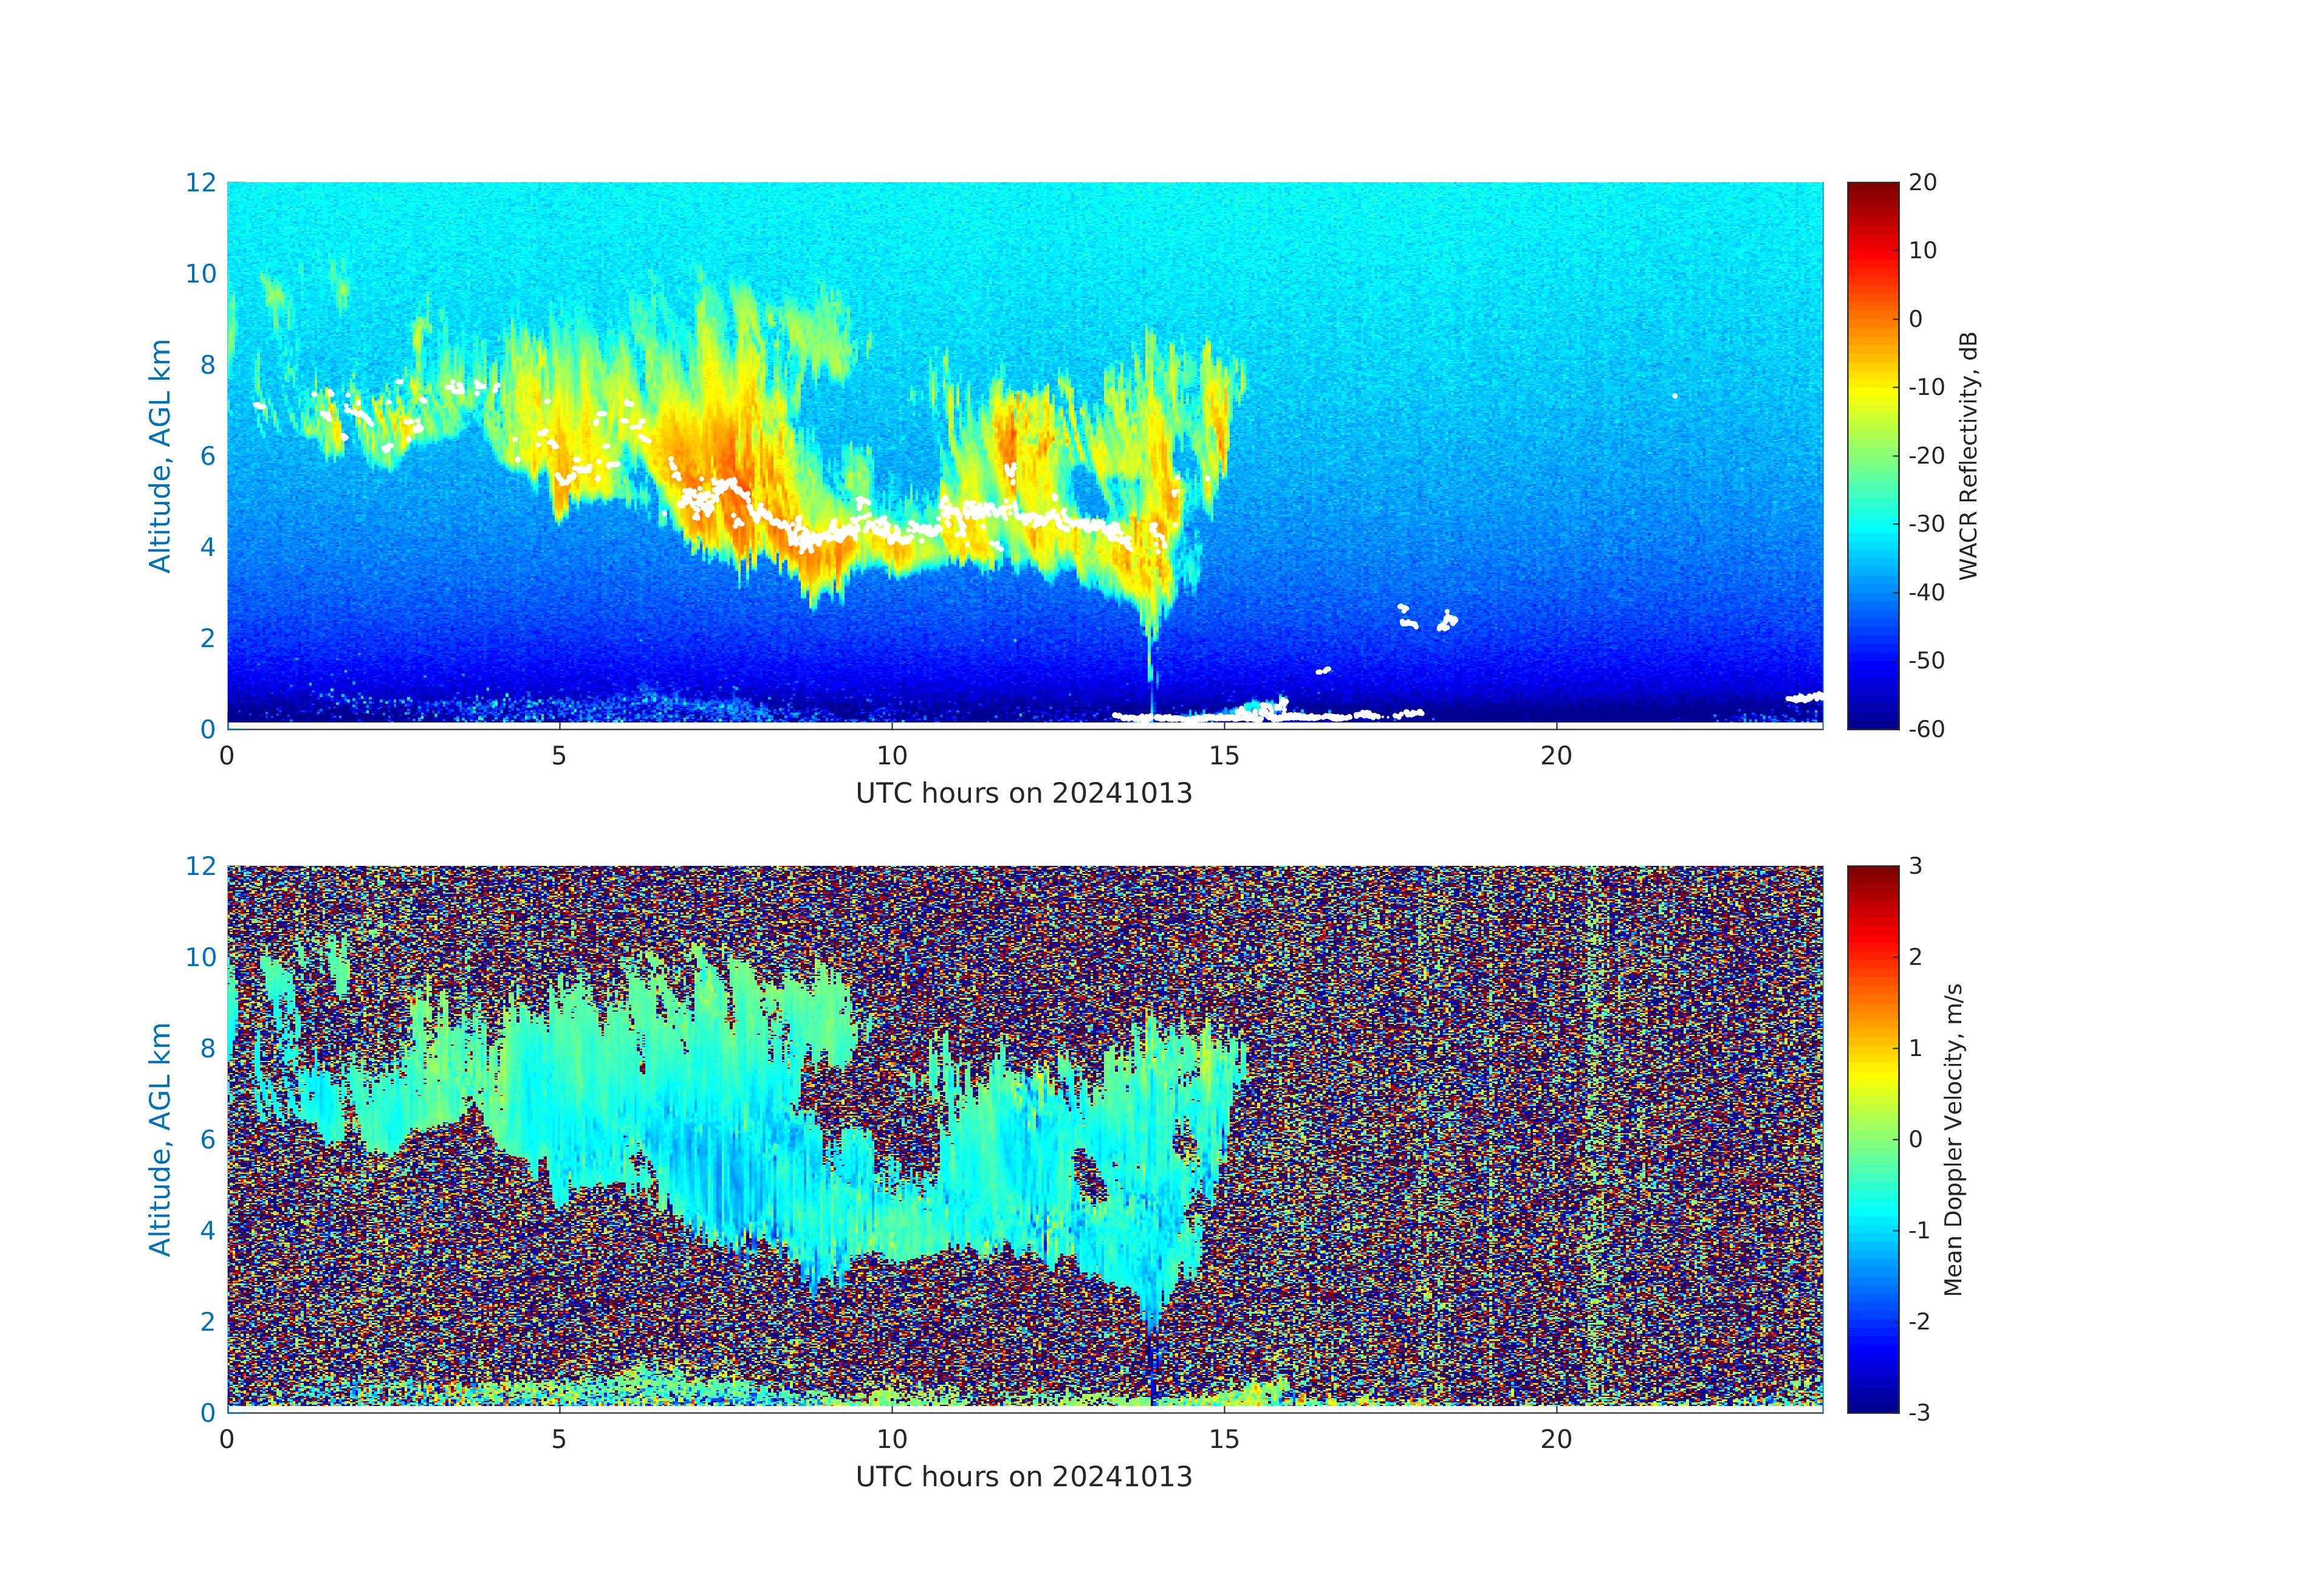Click 8 km tick on velocity plot
This screenshot has height=1595, width=2324.
207,1048
